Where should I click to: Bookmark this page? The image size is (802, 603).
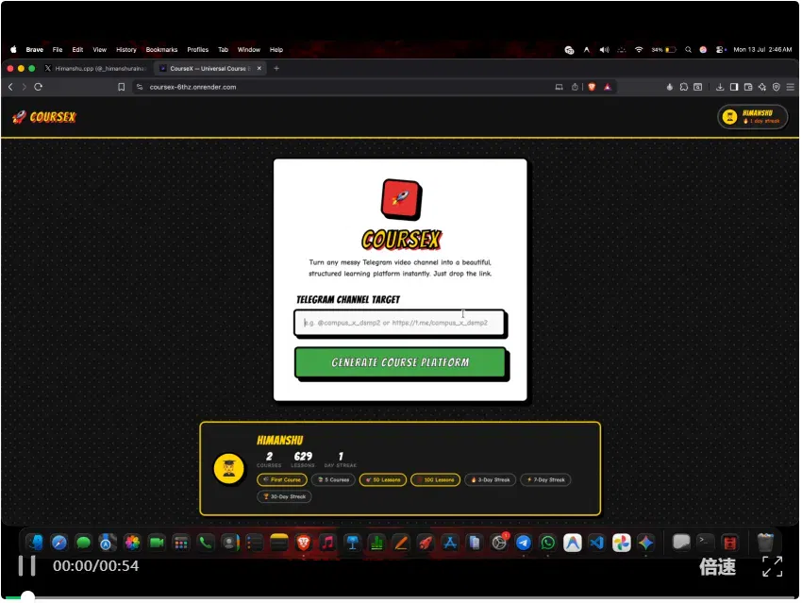[121, 87]
